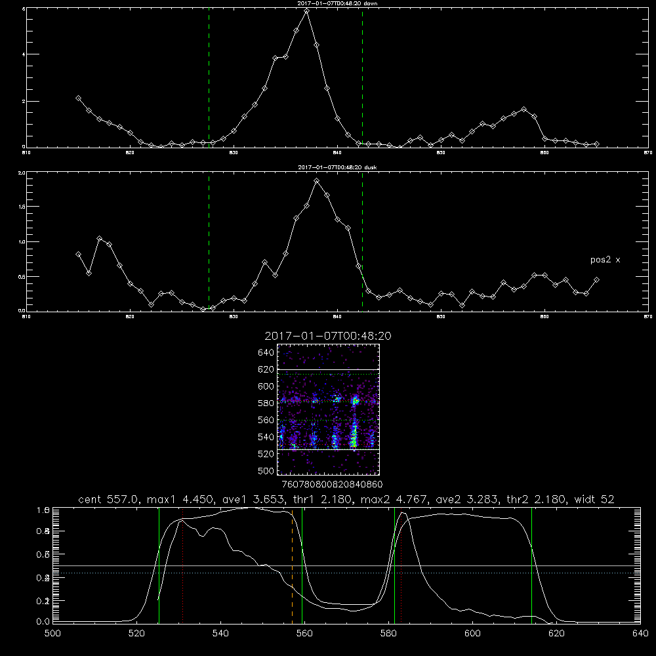Click the heatmap title "2017-01-07T00:48:20"

click(x=328, y=336)
